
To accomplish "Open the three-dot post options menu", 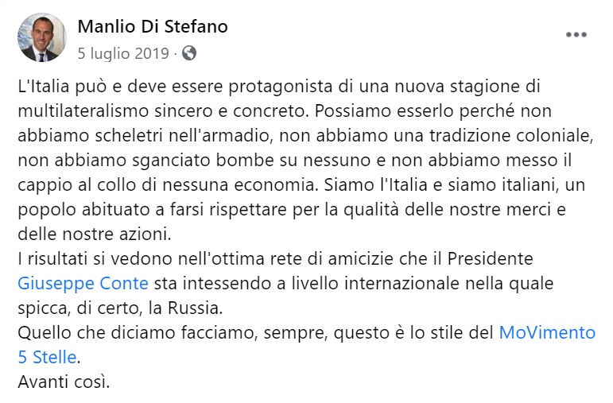I will pyautogui.click(x=576, y=35).
